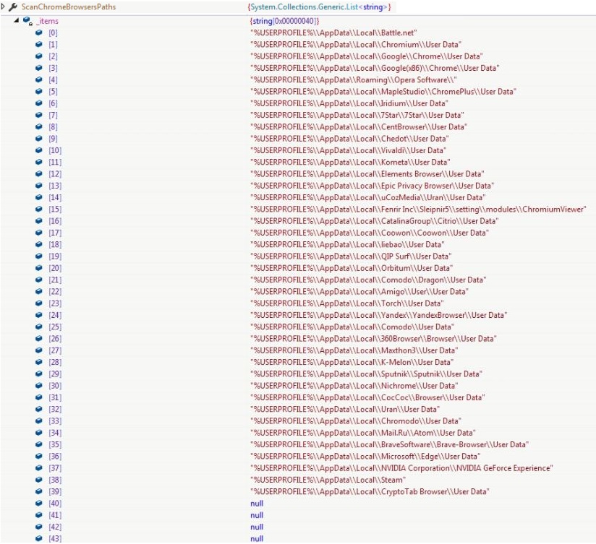This screenshot has height=544, width=596.
Task: Click the cube icon of index [2]
Action: click(x=39, y=56)
